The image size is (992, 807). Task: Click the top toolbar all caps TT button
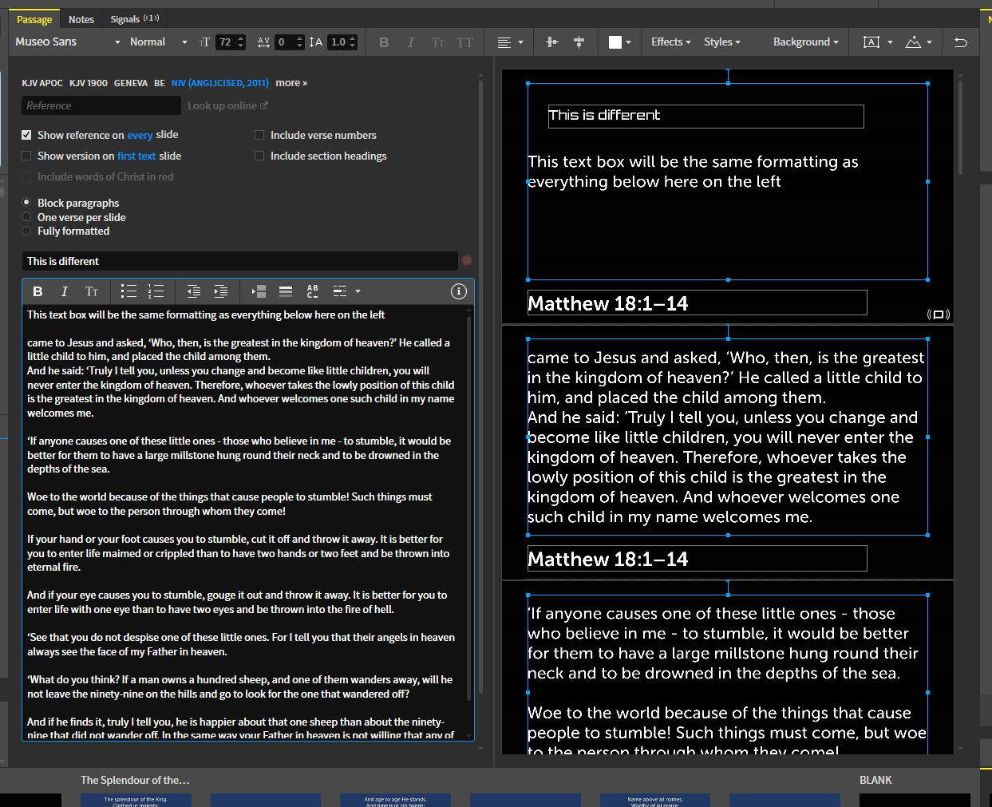click(464, 42)
